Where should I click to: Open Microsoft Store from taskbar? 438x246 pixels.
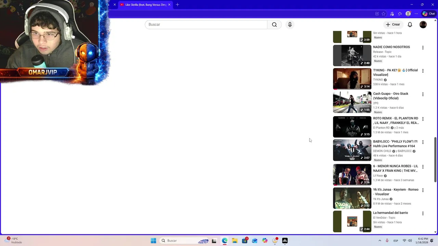click(245, 241)
